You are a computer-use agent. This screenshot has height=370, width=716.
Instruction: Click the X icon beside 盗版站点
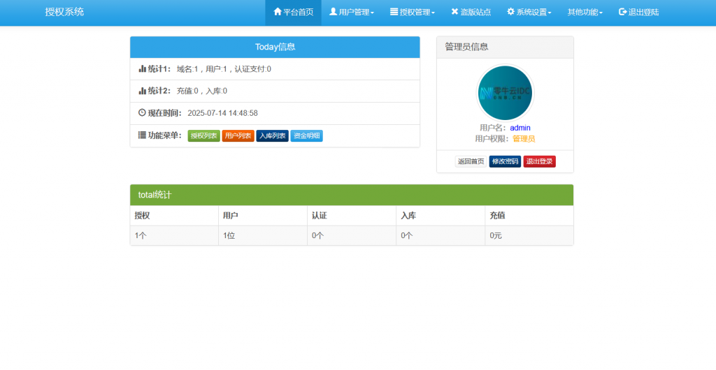454,12
